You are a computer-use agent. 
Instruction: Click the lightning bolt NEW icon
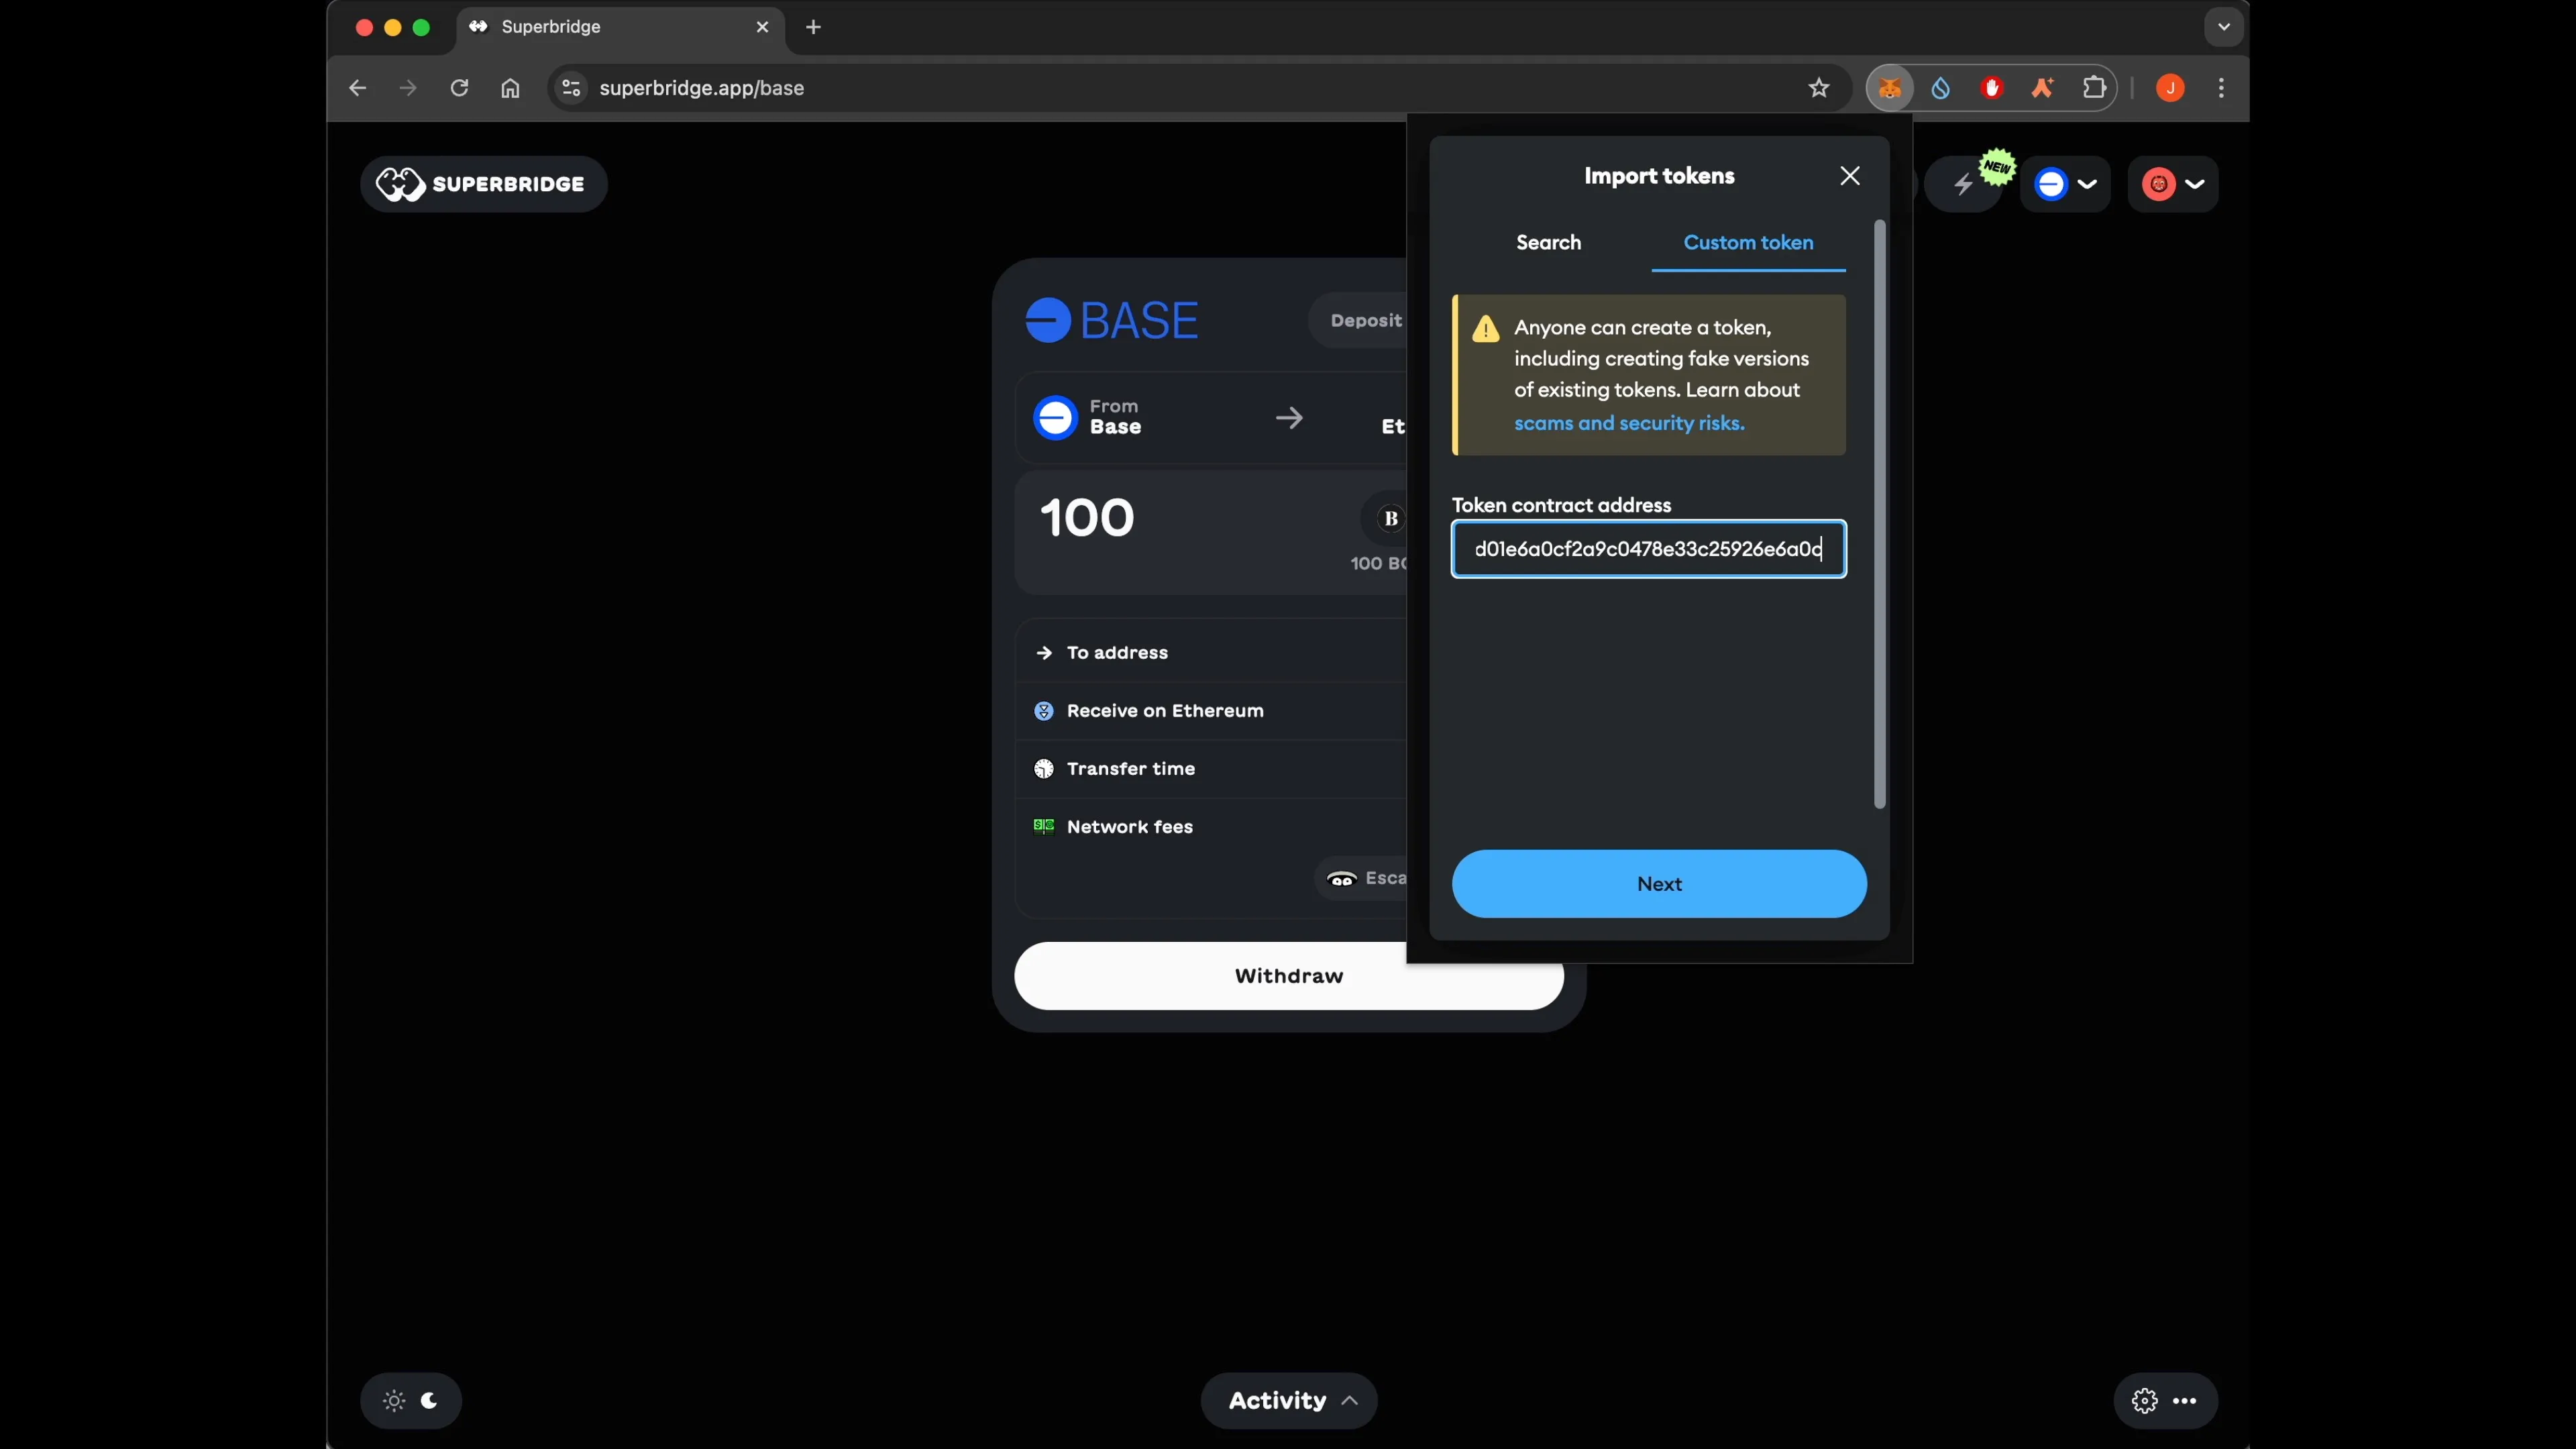click(1964, 184)
